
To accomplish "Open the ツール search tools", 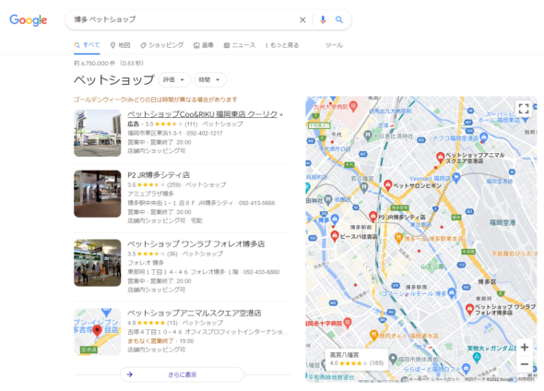I will pyautogui.click(x=334, y=45).
